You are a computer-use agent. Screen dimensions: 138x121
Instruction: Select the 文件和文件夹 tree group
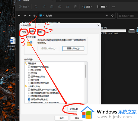[x=32, y=86]
